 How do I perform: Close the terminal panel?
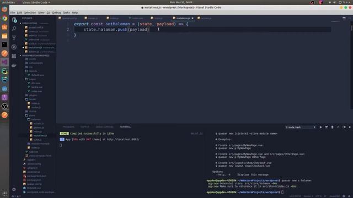click(x=350, y=127)
